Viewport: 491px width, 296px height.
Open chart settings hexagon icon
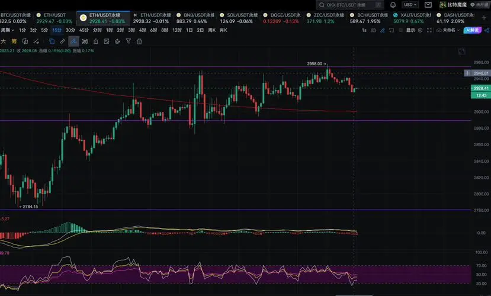tap(421, 30)
